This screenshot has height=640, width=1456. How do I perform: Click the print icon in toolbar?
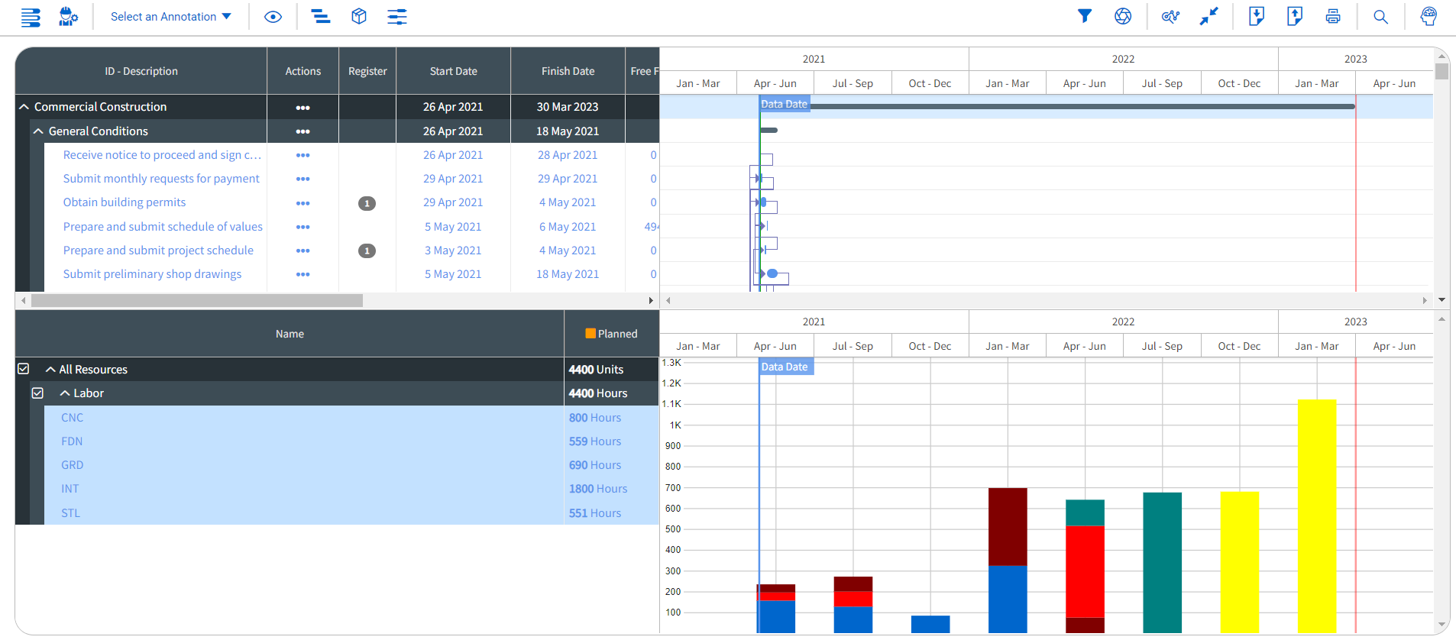pyautogui.click(x=1332, y=16)
